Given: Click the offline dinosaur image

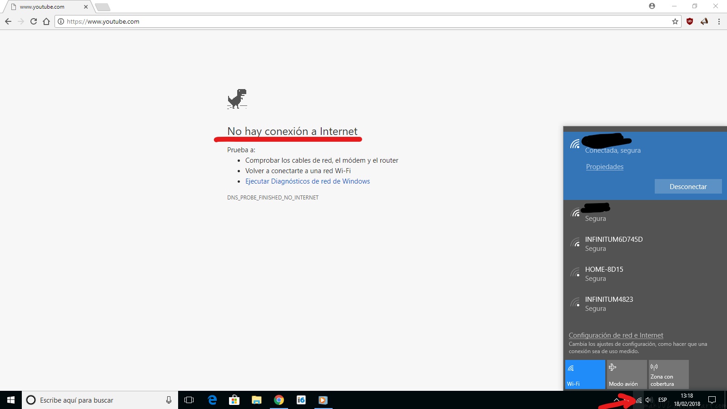Looking at the screenshot, I should [237, 99].
